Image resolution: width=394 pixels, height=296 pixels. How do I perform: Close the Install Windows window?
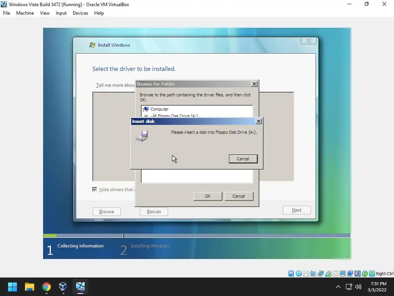pos(309,41)
